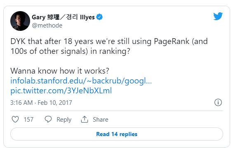
Task: Click the 157 likes count
Action: [28, 119]
